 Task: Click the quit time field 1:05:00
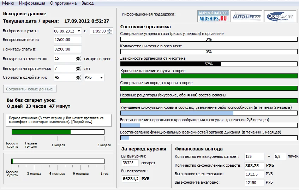point(98,31)
